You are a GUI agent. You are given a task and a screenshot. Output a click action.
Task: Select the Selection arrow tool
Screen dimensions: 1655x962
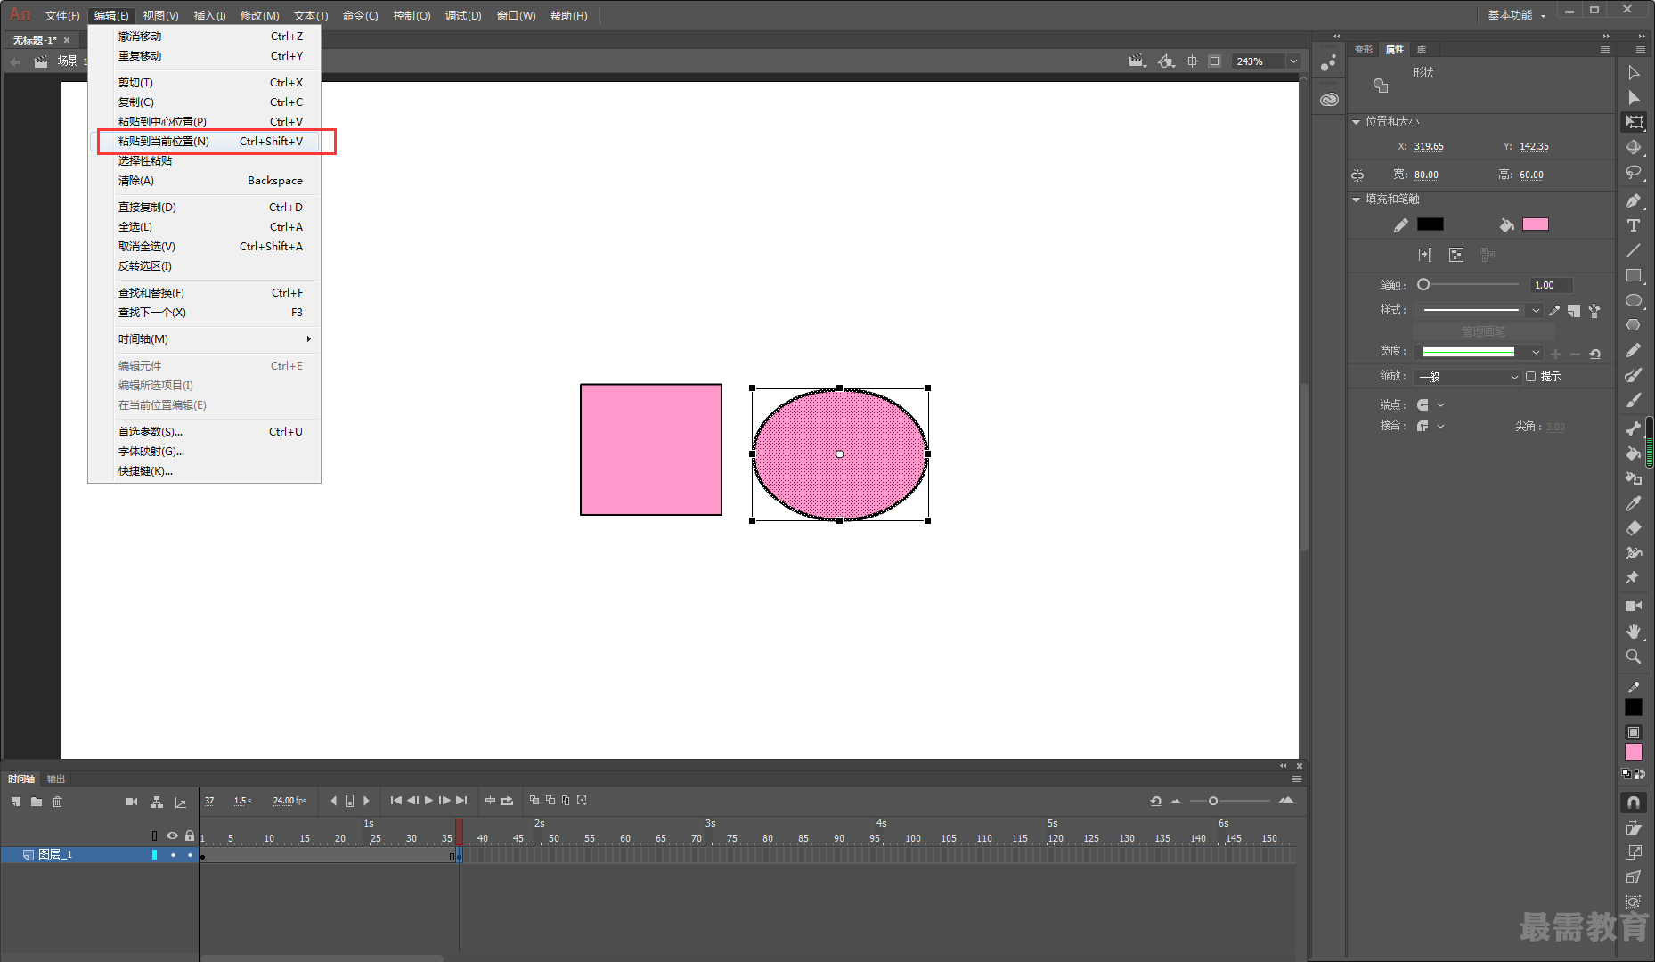coord(1634,73)
